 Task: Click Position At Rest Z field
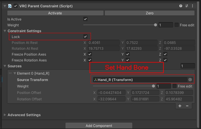point(179,43)
